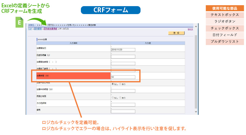Follow the BACK link
This screenshot has height=135, width=246.
(x=190, y=29)
